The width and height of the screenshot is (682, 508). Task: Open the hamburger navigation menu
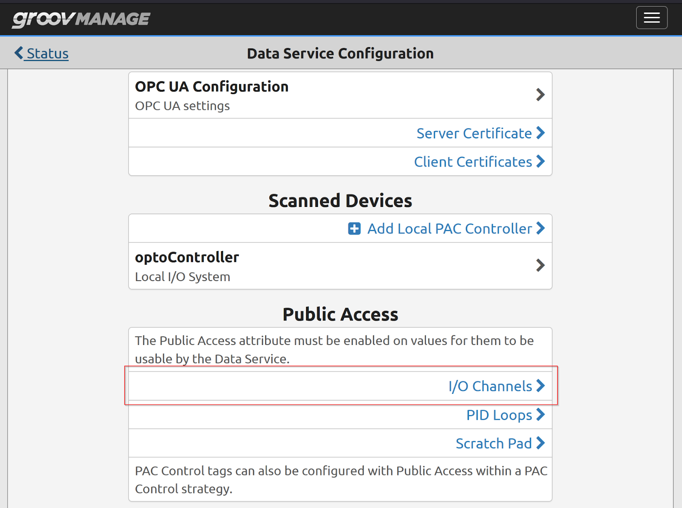tap(652, 18)
